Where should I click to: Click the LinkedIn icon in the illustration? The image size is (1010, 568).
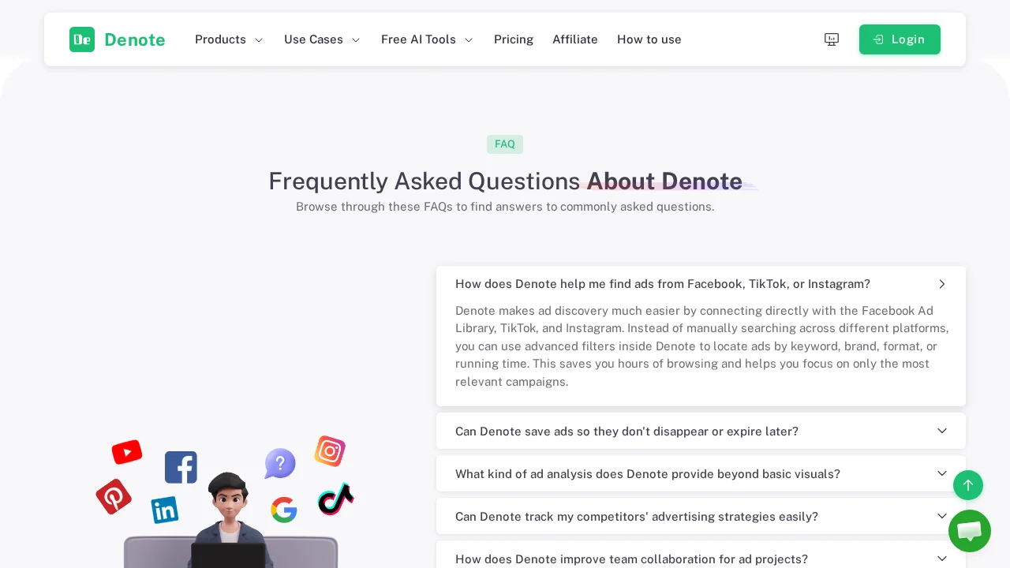coord(165,509)
